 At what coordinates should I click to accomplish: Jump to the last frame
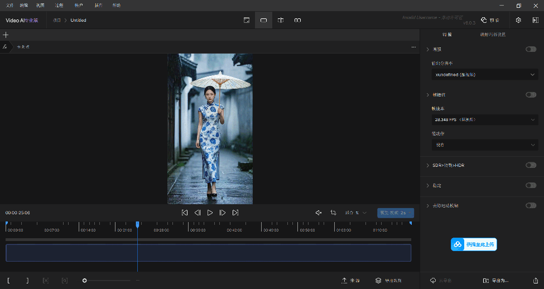pos(235,213)
